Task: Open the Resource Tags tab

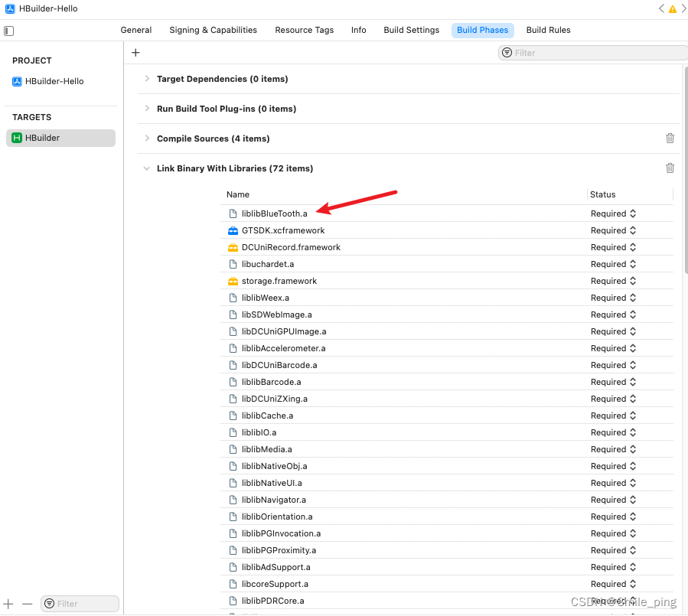Action: pos(304,30)
